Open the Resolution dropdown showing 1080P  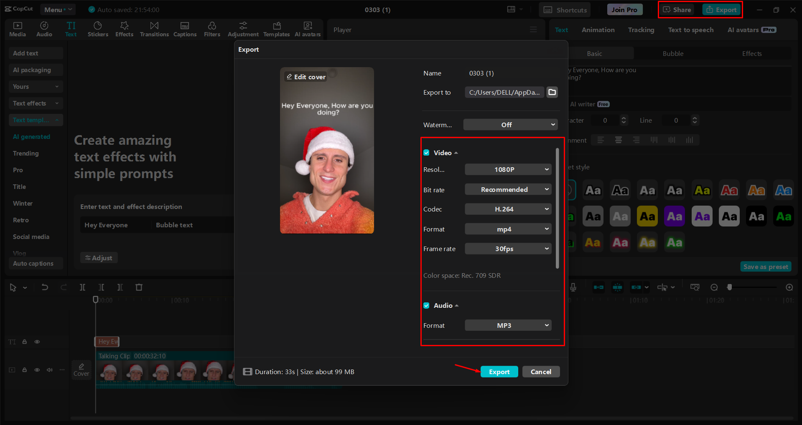click(x=508, y=169)
